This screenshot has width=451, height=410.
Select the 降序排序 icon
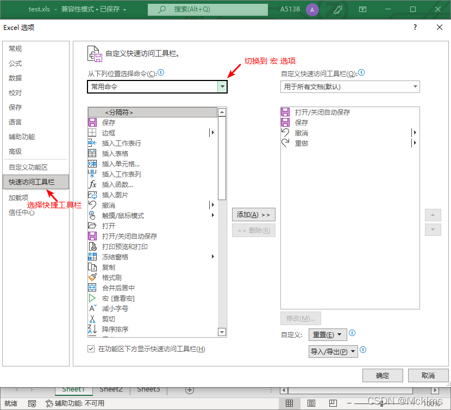92,329
